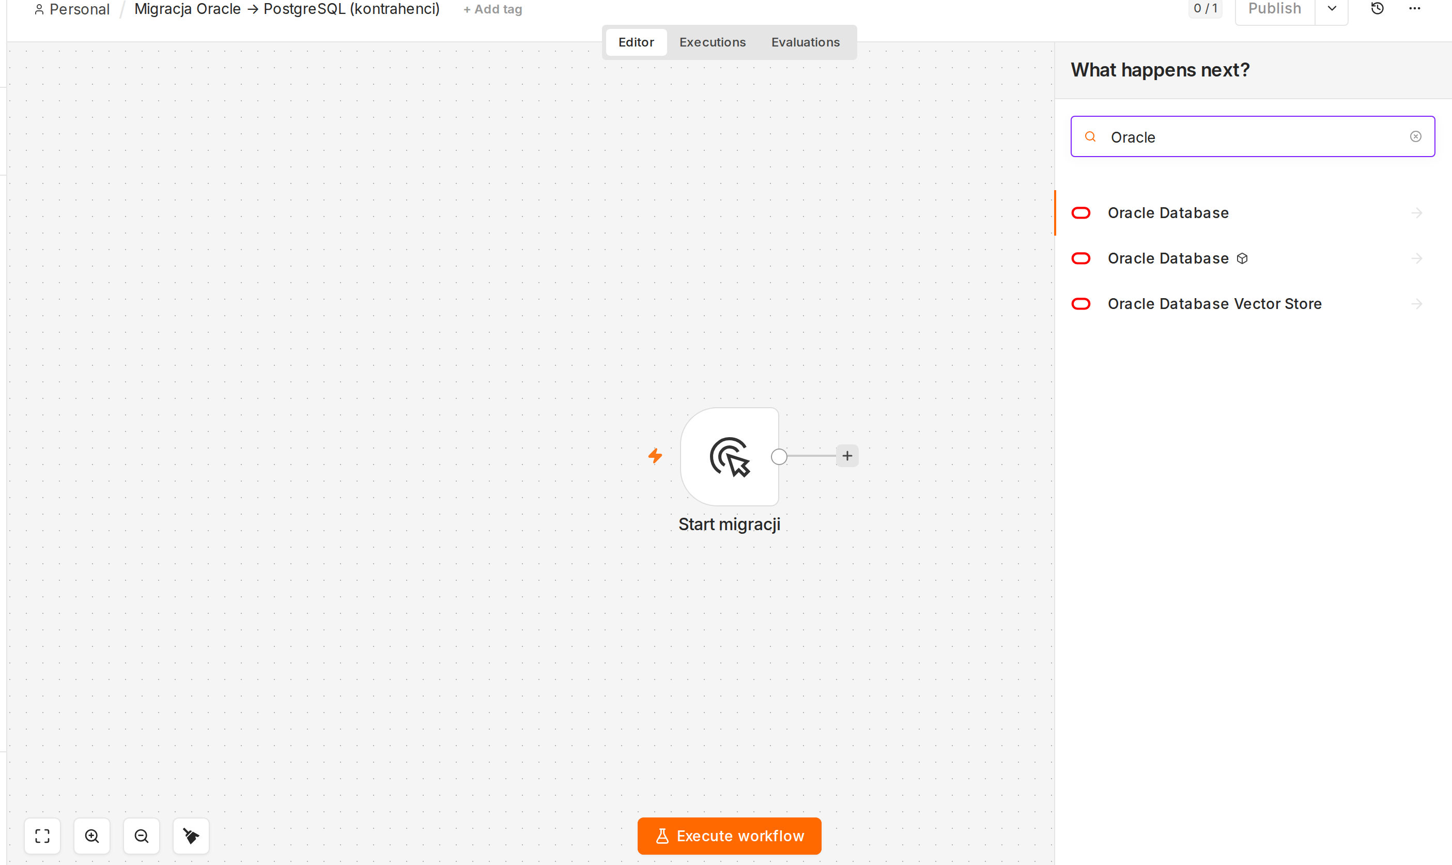Clear the Oracle search field
This screenshot has width=1452, height=865.
(x=1415, y=136)
